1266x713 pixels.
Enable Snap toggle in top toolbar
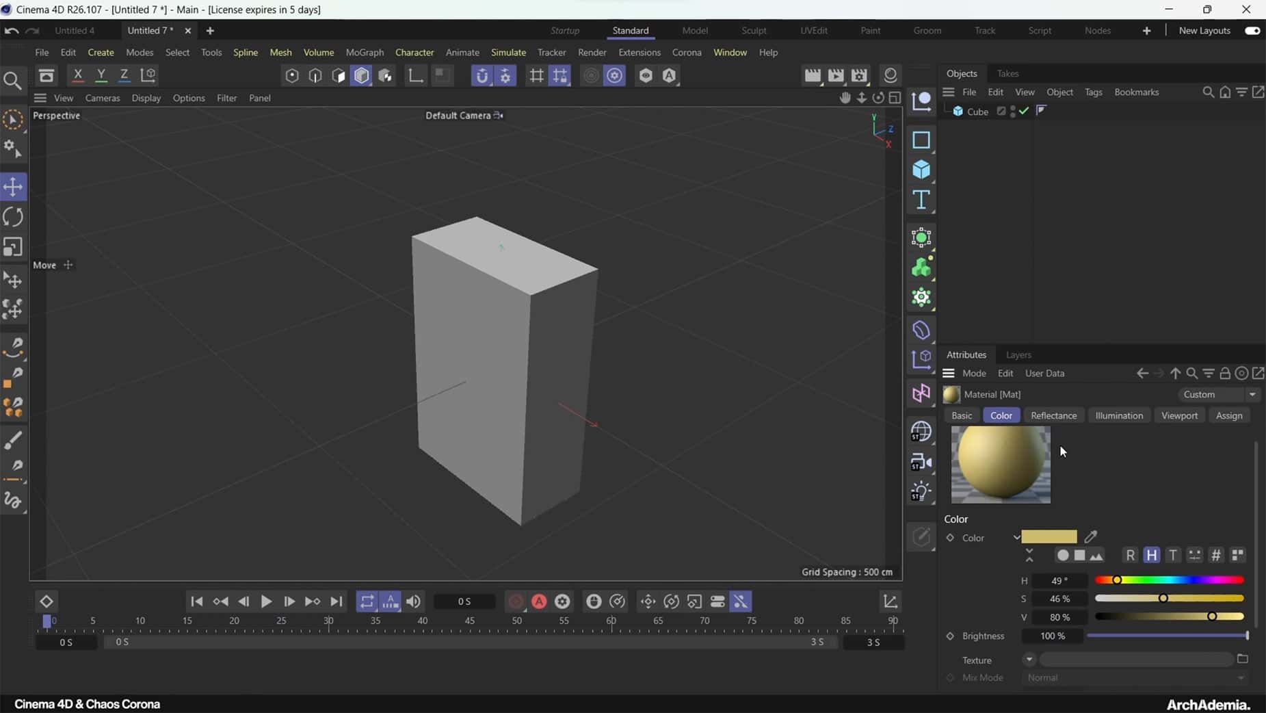(482, 75)
